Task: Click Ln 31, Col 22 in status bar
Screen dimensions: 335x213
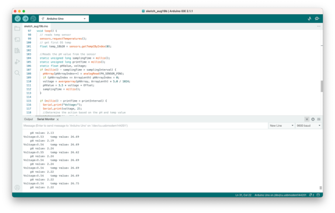Action: tap(243, 195)
